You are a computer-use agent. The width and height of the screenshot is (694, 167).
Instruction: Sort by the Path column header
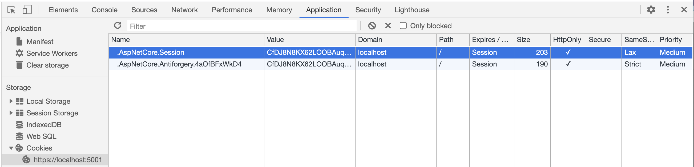[453, 40]
